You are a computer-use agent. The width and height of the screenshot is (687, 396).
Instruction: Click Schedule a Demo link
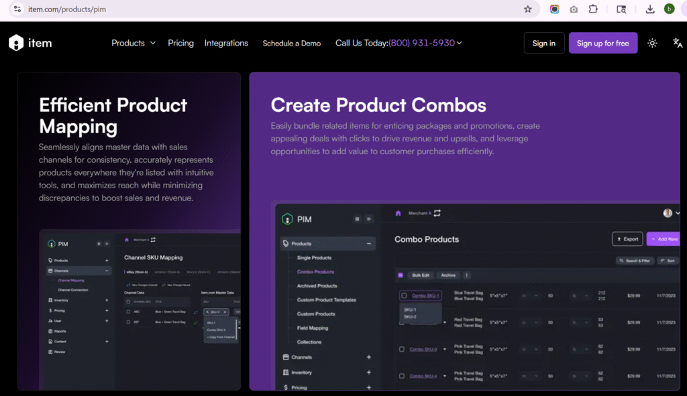291,43
